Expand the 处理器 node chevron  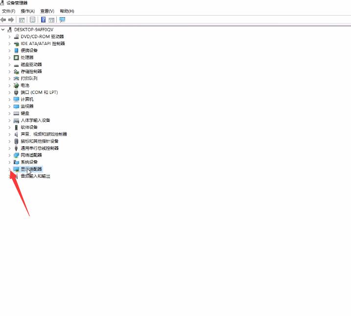pos(9,58)
